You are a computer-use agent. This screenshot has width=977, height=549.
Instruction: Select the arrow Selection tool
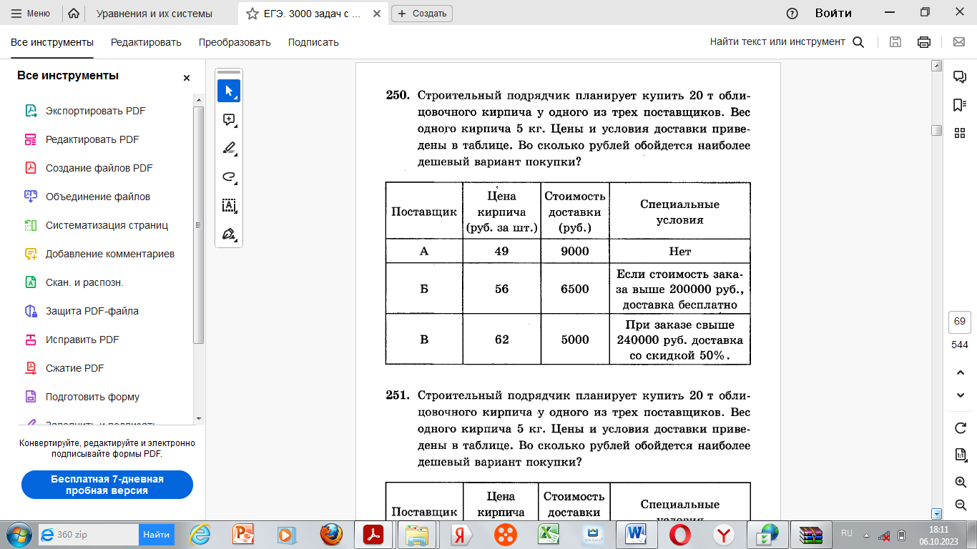tap(229, 91)
